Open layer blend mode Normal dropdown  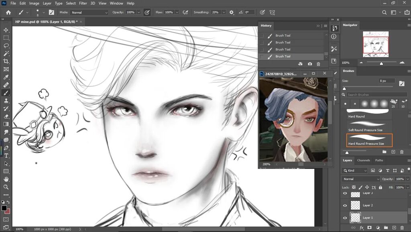click(361, 179)
